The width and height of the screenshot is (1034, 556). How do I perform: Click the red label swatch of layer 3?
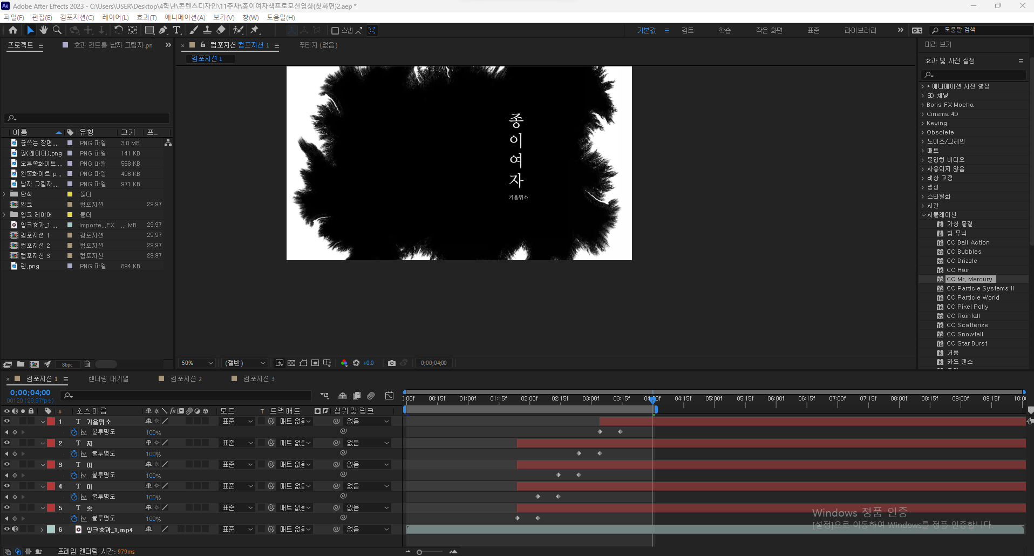(x=51, y=464)
